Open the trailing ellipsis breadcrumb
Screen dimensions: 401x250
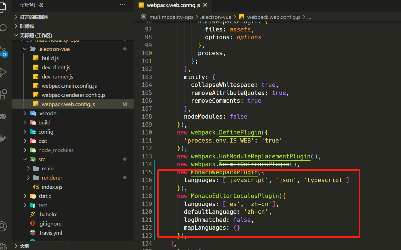pos(309,17)
